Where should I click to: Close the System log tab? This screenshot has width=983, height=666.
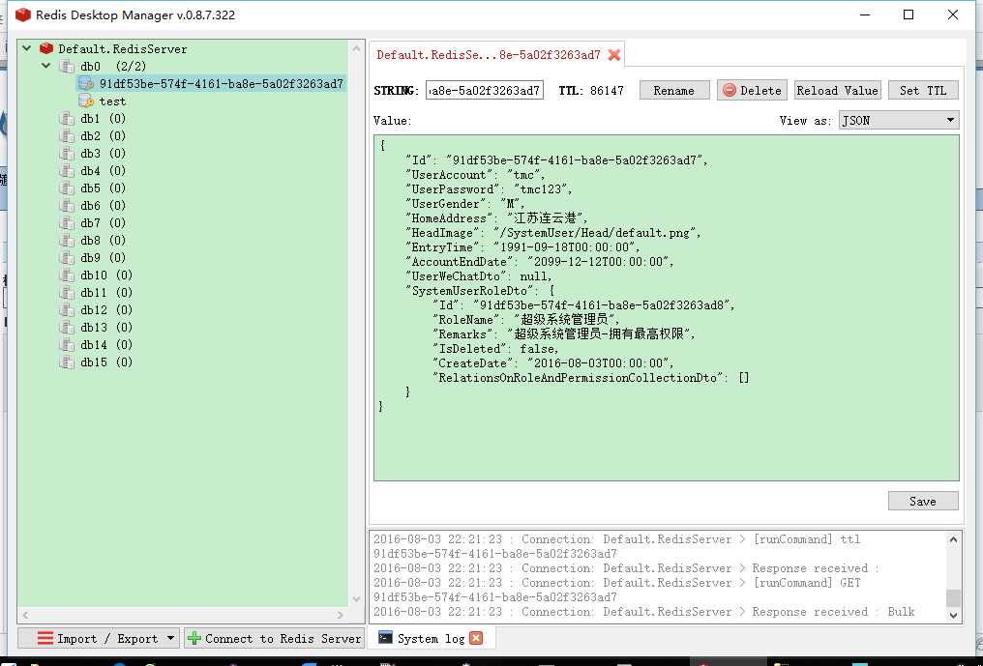pyautogui.click(x=476, y=638)
